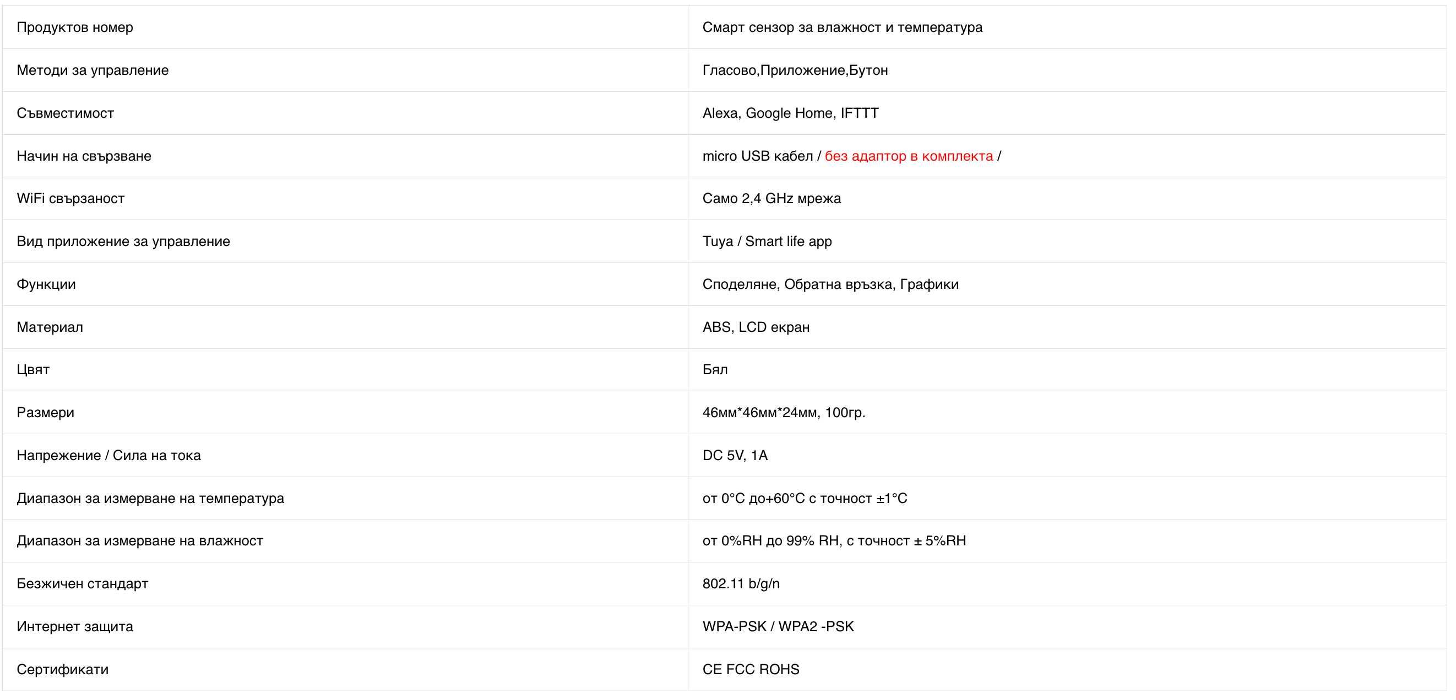
Task: Select the '46мм*46мм*24мм, 100гр.' dimensions value
Action: click(x=784, y=412)
